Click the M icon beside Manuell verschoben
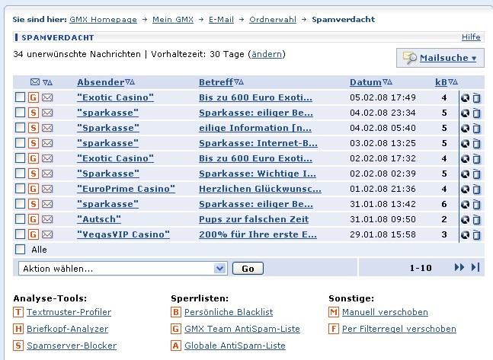Screen dimensions: 493x360 [x=334, y=312]
